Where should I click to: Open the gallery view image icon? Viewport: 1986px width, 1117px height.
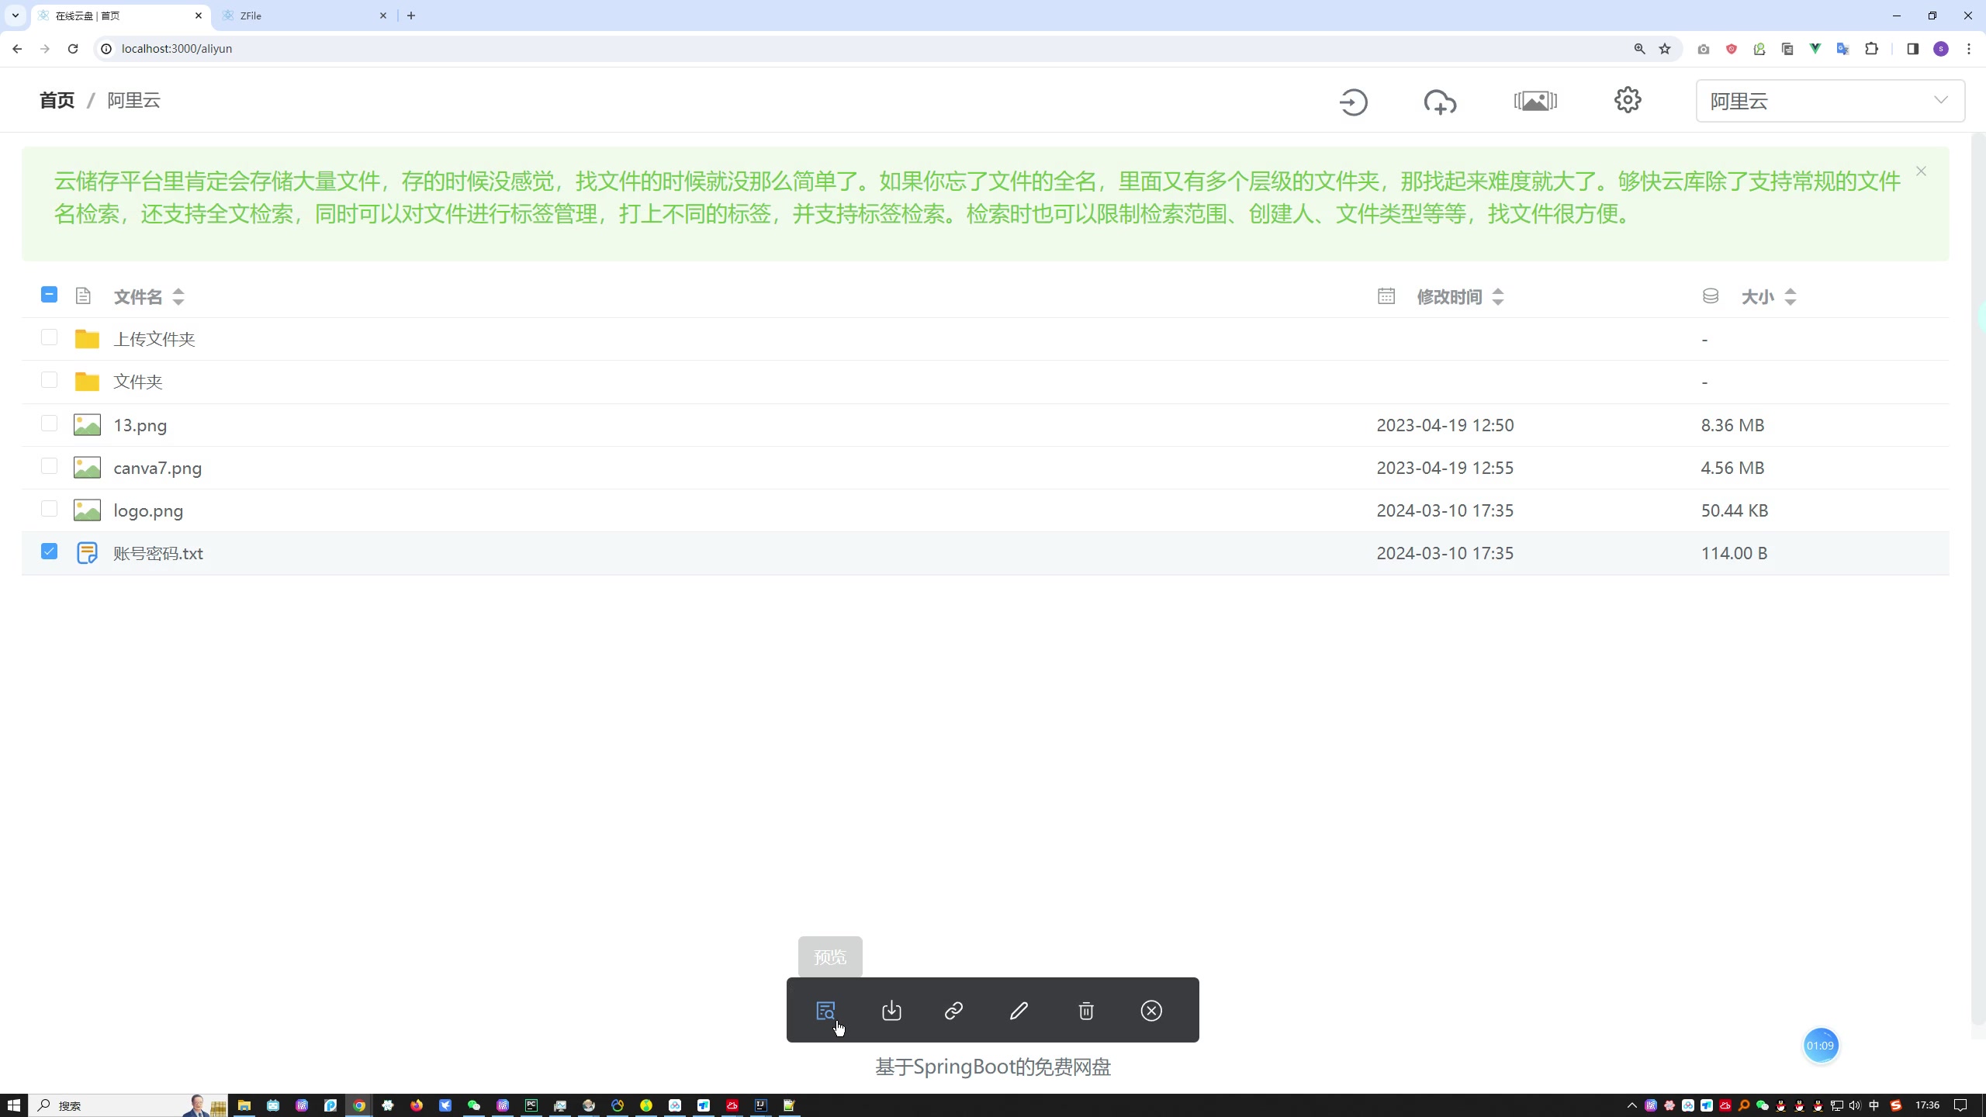(1535, 101)
